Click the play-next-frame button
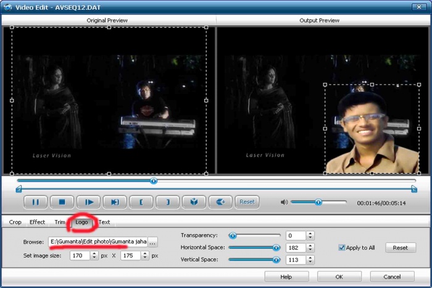The width and height of the screenshot is (432, 288). click(89, 201)
